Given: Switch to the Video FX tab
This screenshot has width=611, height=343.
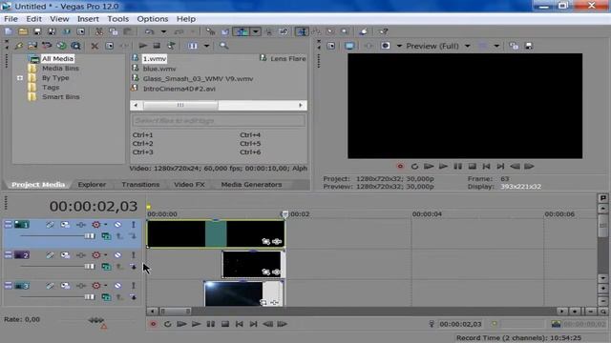Looking at the screenshot, I should [189, 185].
